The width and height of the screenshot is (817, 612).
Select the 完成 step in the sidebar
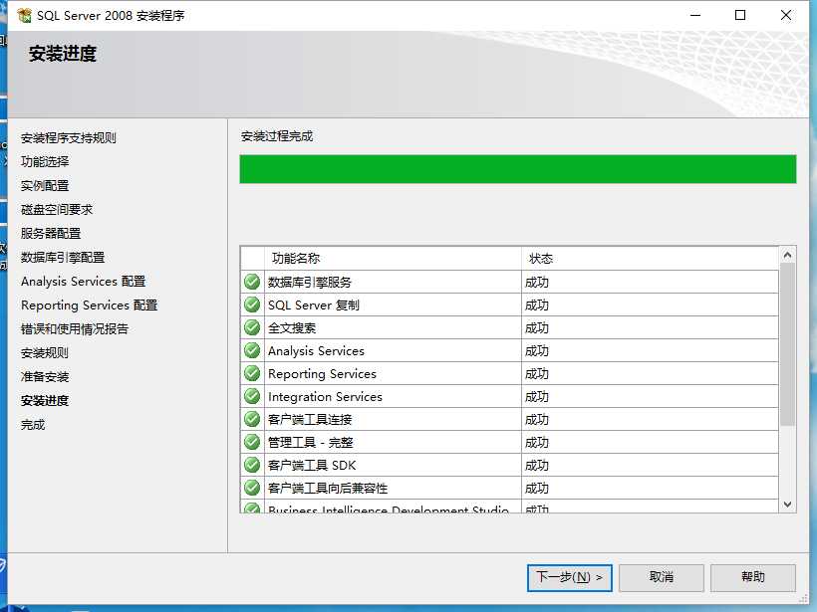point(33,425)
